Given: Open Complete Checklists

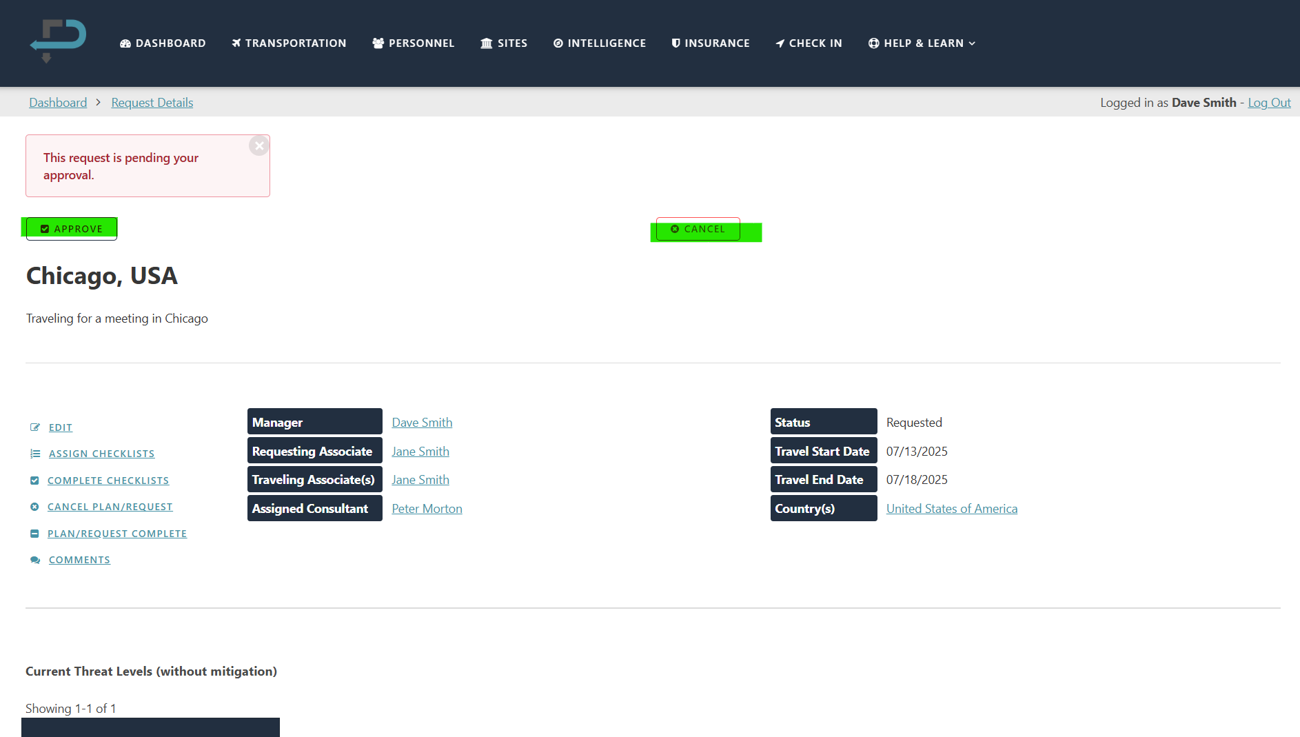Looking at the screenshot, I should pos(108,481).
